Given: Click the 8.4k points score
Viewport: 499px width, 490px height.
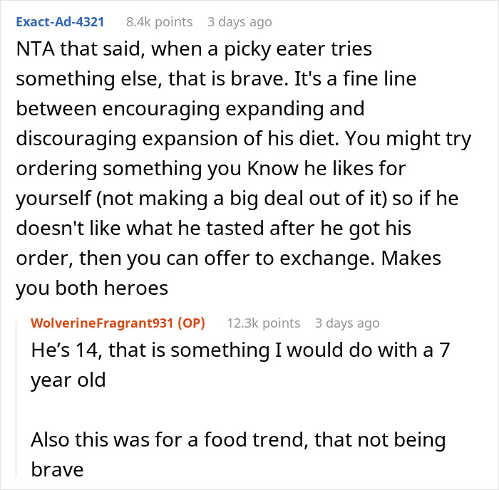Looking at the screenshot, I should click(x=159, y=22).
